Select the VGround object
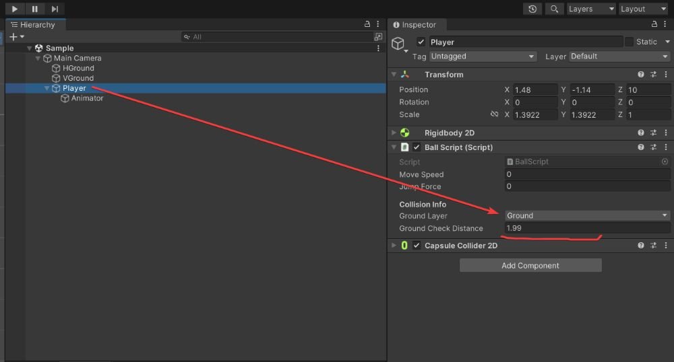674x362 pixels. pyautogui.click(x=73, y=78)
